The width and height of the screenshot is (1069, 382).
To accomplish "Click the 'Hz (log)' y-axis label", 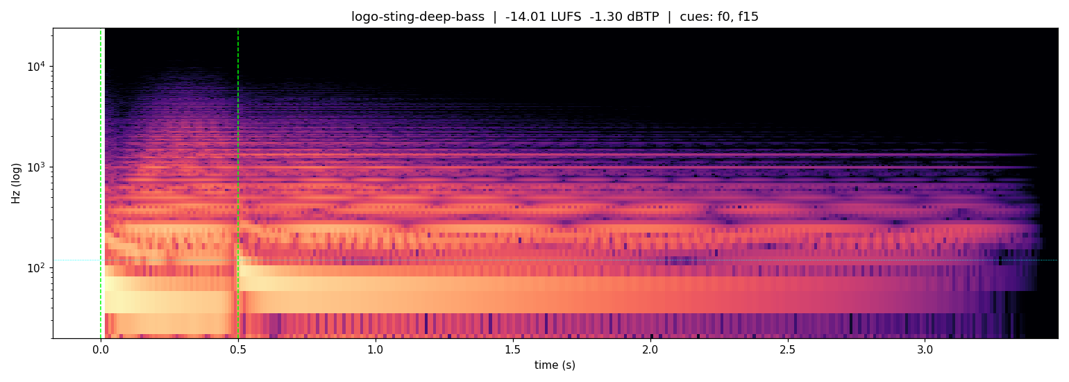I will [x=16, y=183].
